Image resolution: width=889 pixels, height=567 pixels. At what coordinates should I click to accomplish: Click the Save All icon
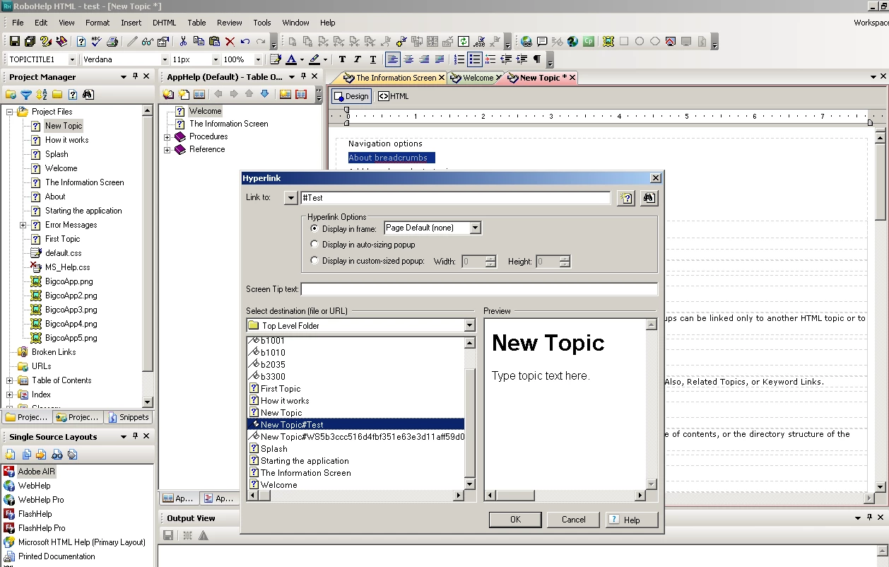pos(30,42)
